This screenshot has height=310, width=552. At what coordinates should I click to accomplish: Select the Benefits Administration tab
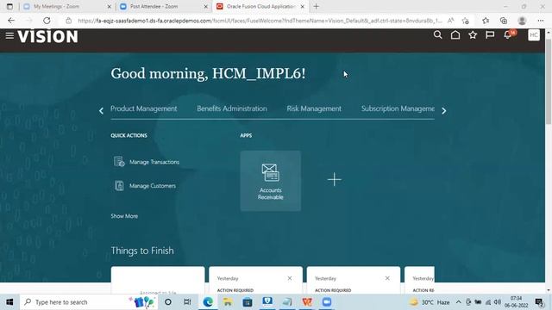232,108
